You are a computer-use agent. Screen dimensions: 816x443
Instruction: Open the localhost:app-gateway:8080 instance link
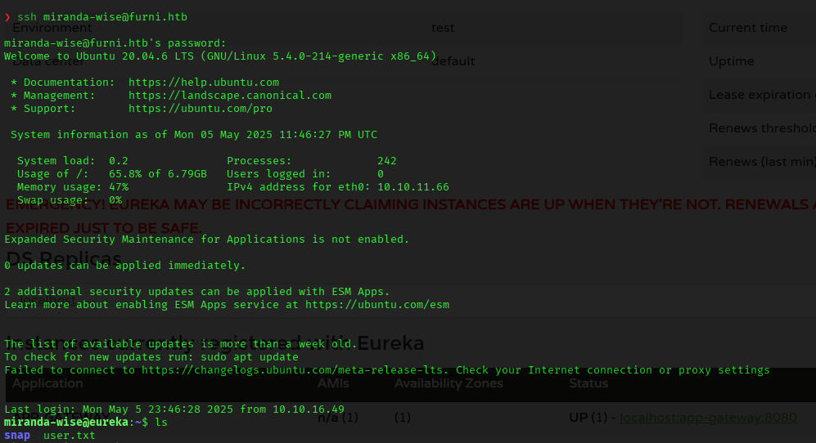(708, 418)
